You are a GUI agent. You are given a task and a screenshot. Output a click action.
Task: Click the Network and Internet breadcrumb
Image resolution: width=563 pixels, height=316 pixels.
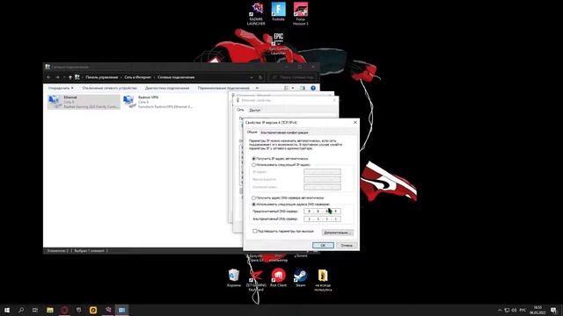point(137,77)
